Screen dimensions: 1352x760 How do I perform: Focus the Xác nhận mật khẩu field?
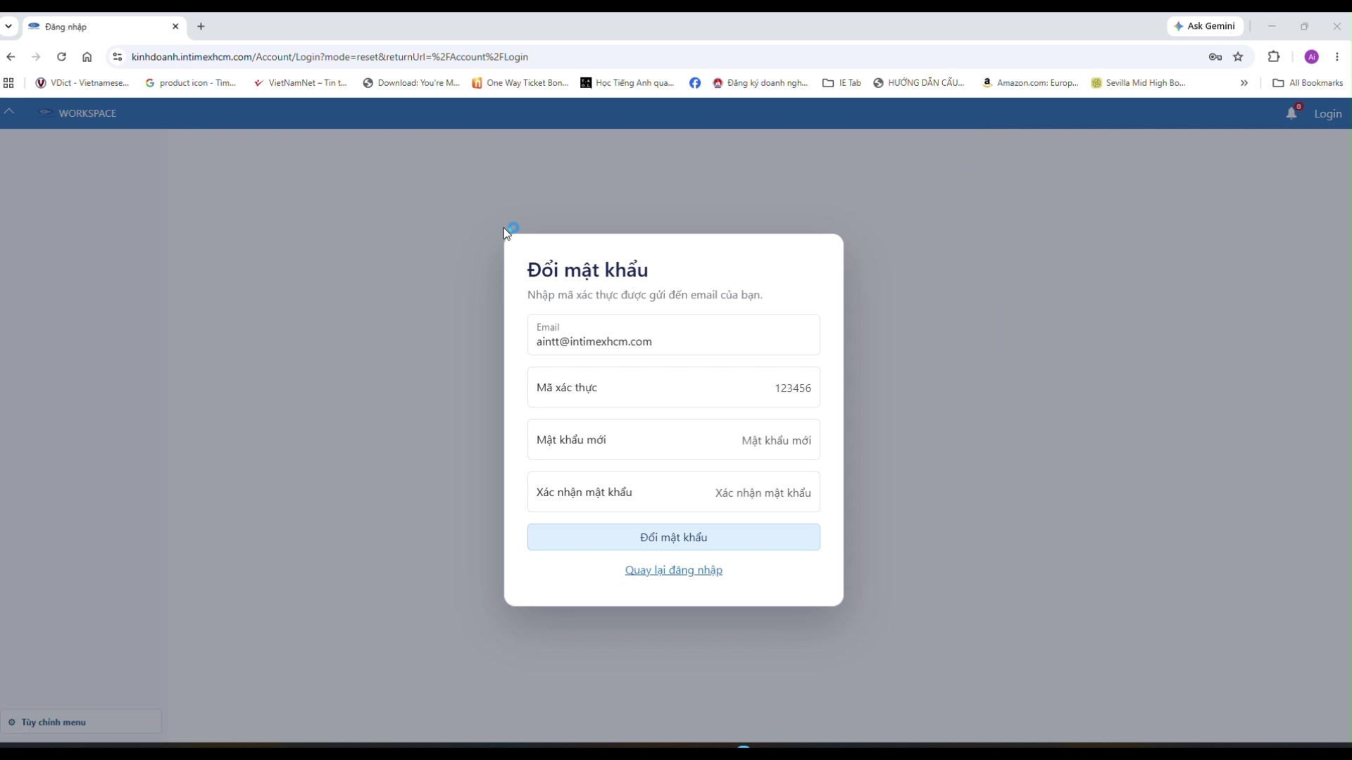(x=674, y=493)
